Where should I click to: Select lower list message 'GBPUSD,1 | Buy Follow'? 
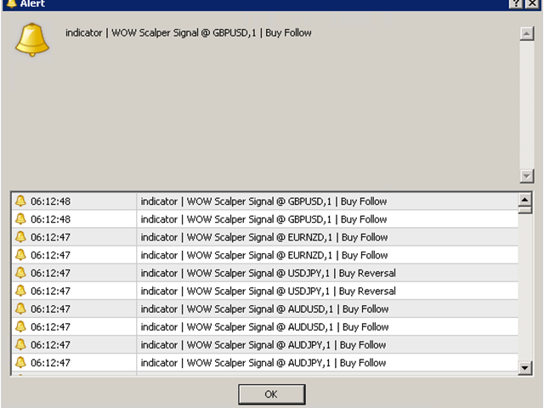[x=337, y=219]
